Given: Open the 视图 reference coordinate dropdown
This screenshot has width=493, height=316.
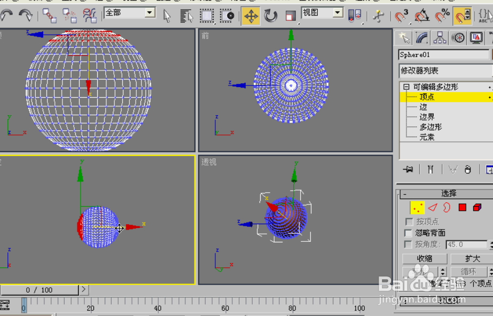Looking at the screenshot, I should click(337, 12).
